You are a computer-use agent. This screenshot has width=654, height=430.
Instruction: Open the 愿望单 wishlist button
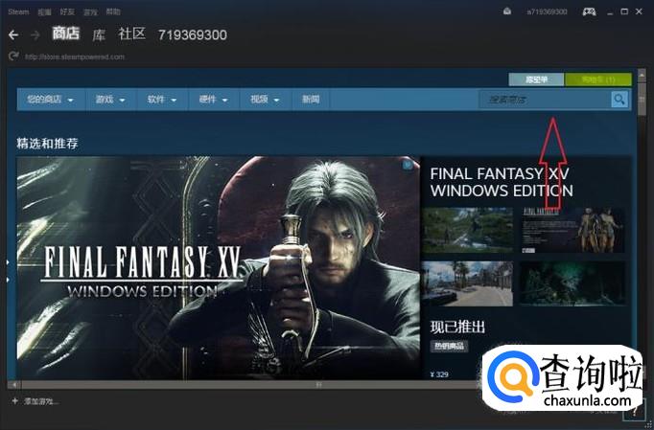pyautogui.click(x=536, y=79)
